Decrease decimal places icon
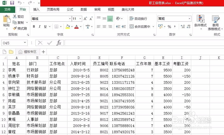The image size is (224, 135). pos(188,27)
